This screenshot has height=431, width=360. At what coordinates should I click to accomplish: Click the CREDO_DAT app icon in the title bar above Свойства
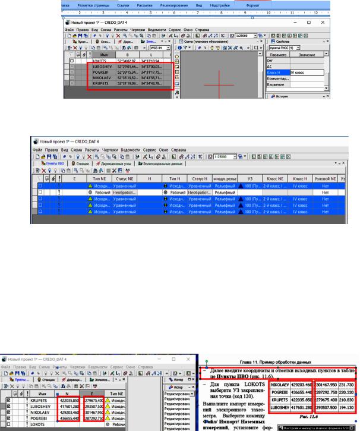[68, 22]
